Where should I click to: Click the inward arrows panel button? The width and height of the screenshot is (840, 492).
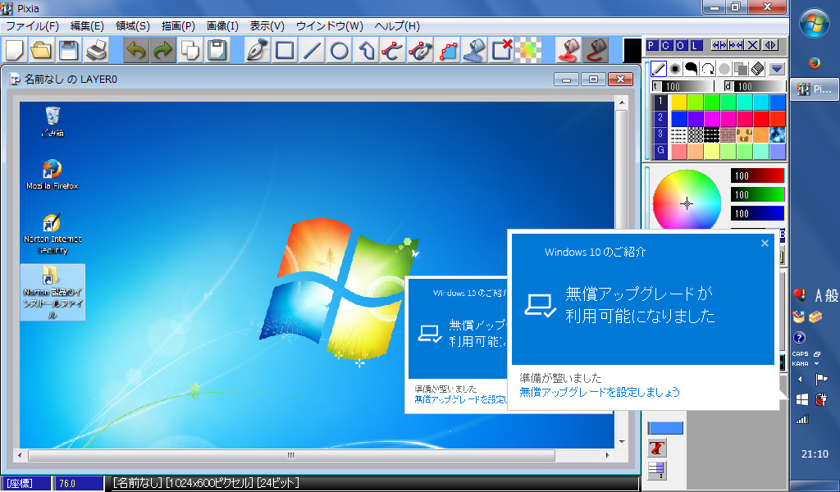click(x=736, y=45)
